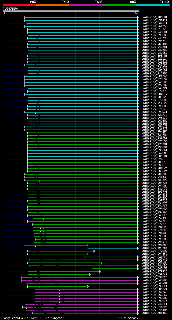Click the purple alignment bar for Q4Q6E1

[x=82, y=304]
